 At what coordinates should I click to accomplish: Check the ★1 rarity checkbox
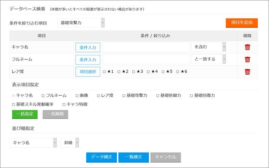point(104,72)
